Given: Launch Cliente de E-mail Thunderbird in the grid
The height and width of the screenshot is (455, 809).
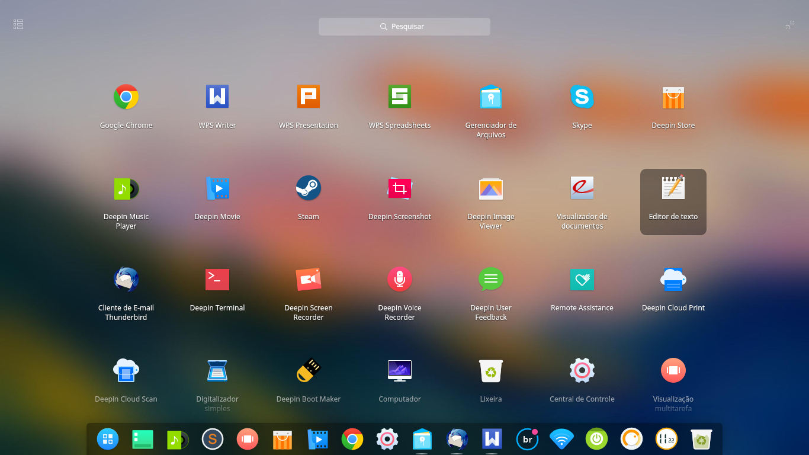Looking at the screenshot, I should point(126,279).
